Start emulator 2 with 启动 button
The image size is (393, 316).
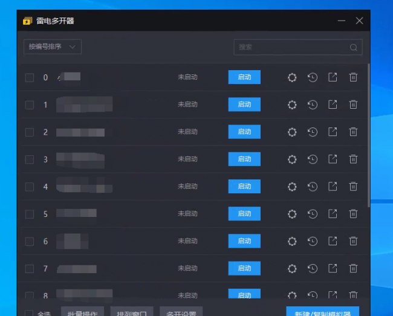click(x=244, y=132)
